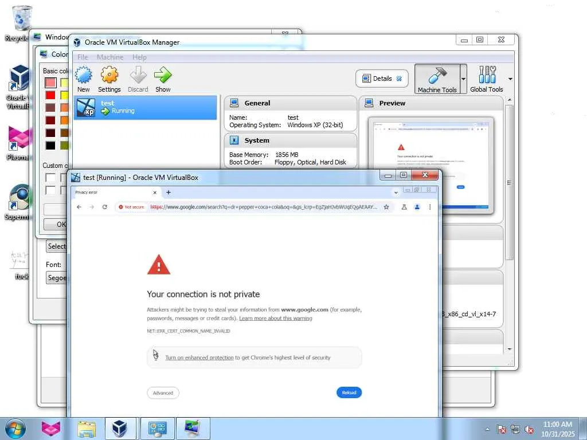
Task: Click the VirtualBox Manager vertical scrollbar
Action: tap(509, 183)
